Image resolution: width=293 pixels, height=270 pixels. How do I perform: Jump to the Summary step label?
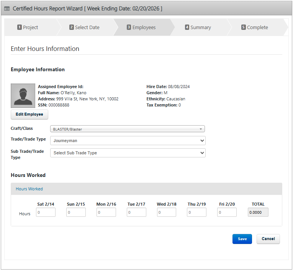point(201,28)
